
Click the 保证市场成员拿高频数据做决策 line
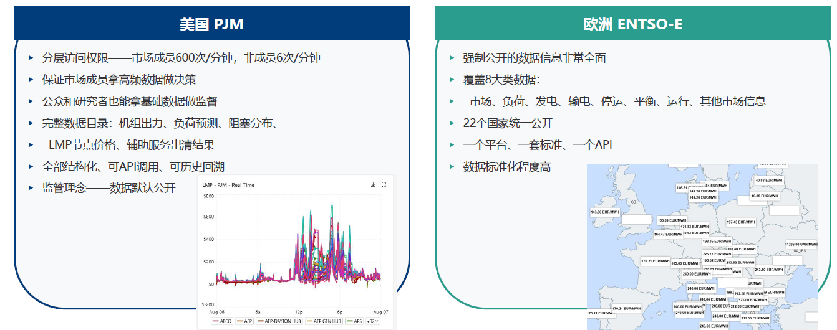(x=119, y=80)
